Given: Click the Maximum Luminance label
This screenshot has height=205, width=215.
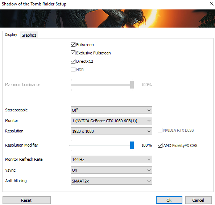Looking at the screenshot, I should click(23, 85).
